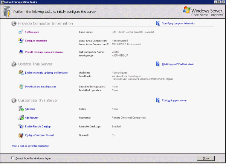Open Enable automatic updating and feedback link

(47, 72)
